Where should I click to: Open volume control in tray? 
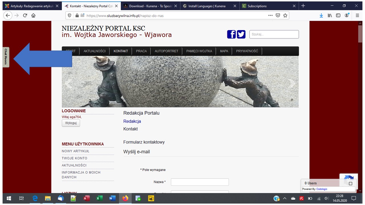click(x=327, y=198)
